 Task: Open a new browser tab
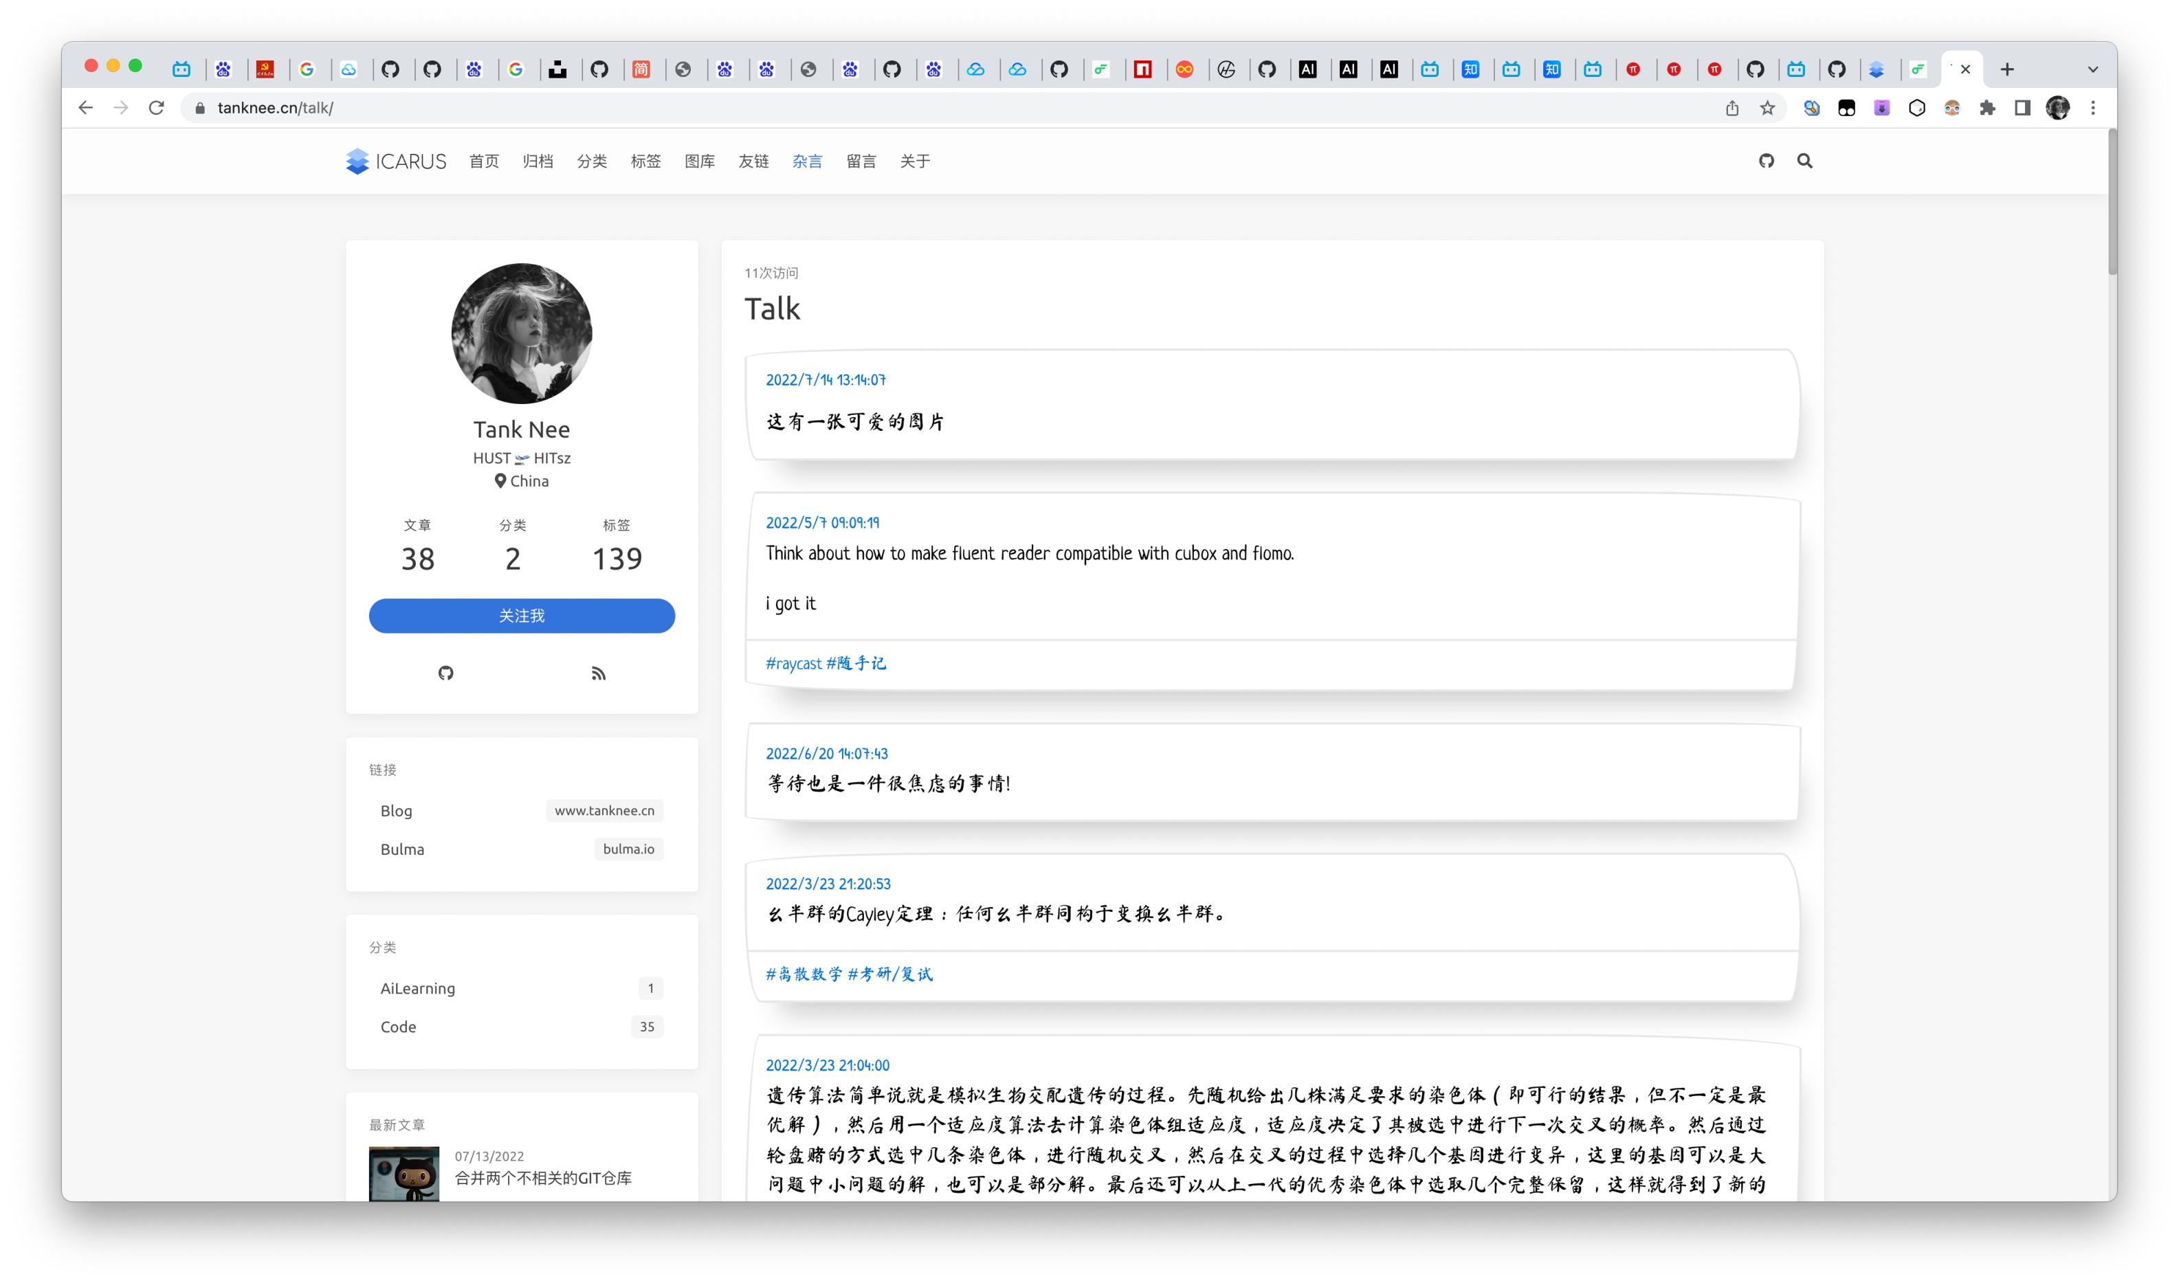(2008, 69)
